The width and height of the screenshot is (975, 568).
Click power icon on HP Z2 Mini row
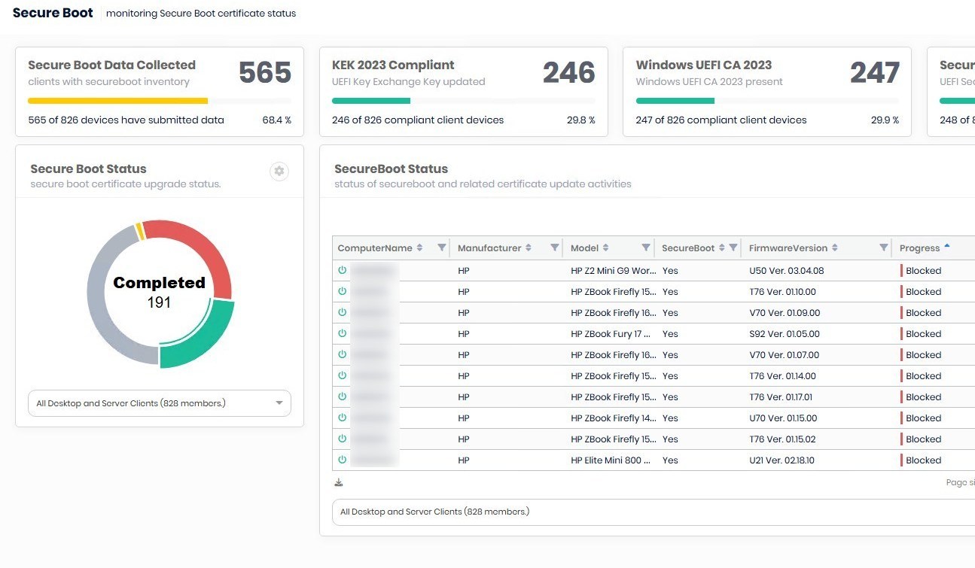pos(342,270)
